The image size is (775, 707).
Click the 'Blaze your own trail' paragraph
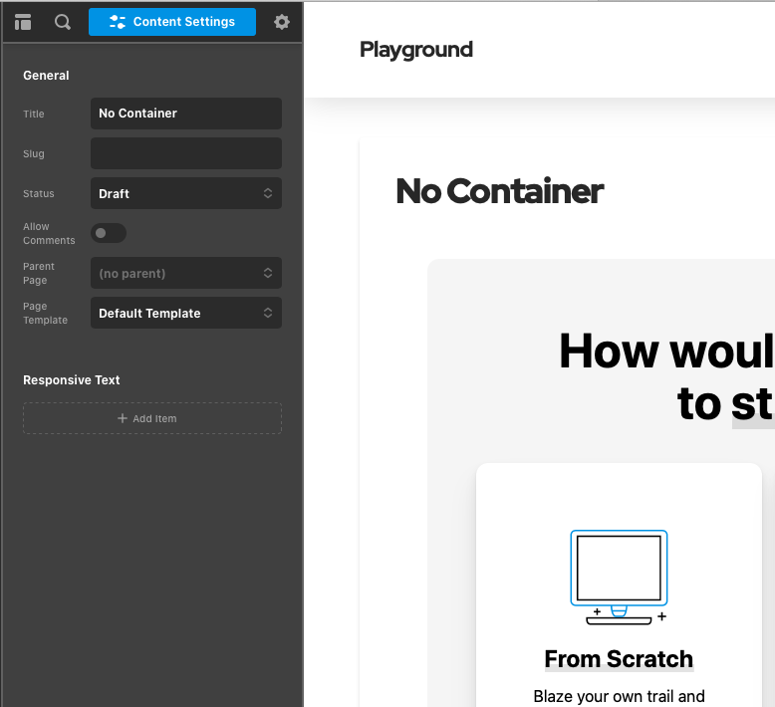[x=619, y=696]
